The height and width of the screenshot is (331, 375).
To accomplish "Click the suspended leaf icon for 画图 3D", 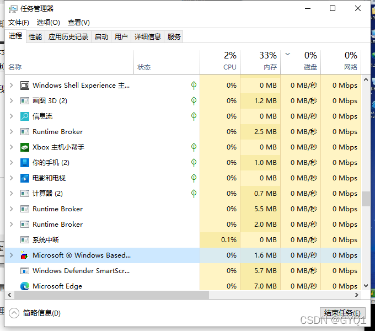I will [194, 101].
